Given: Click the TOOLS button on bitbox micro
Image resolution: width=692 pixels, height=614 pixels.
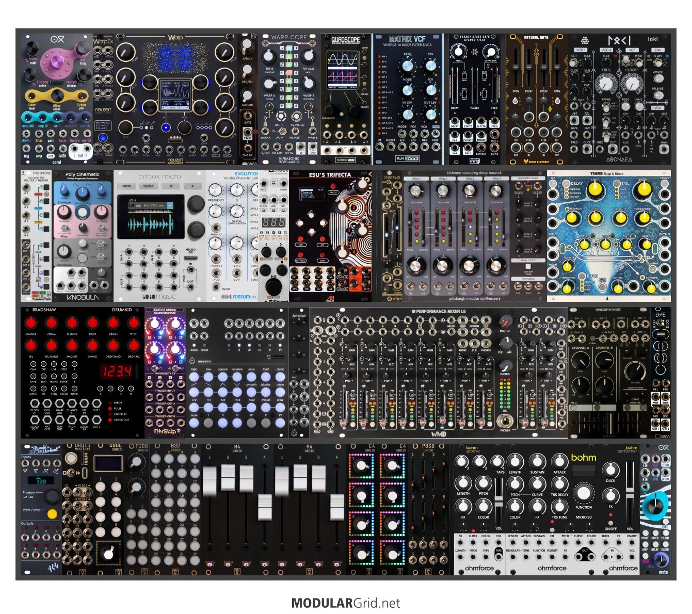Looking at the screenshot, I should coord(149,186).
